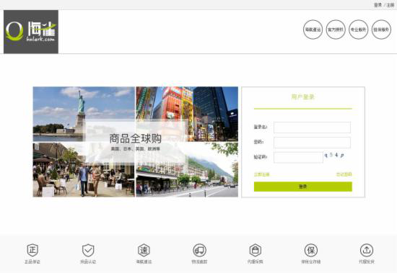397x273 pixels.
Task: Focus the login name input field
Action: pos(312,127)
